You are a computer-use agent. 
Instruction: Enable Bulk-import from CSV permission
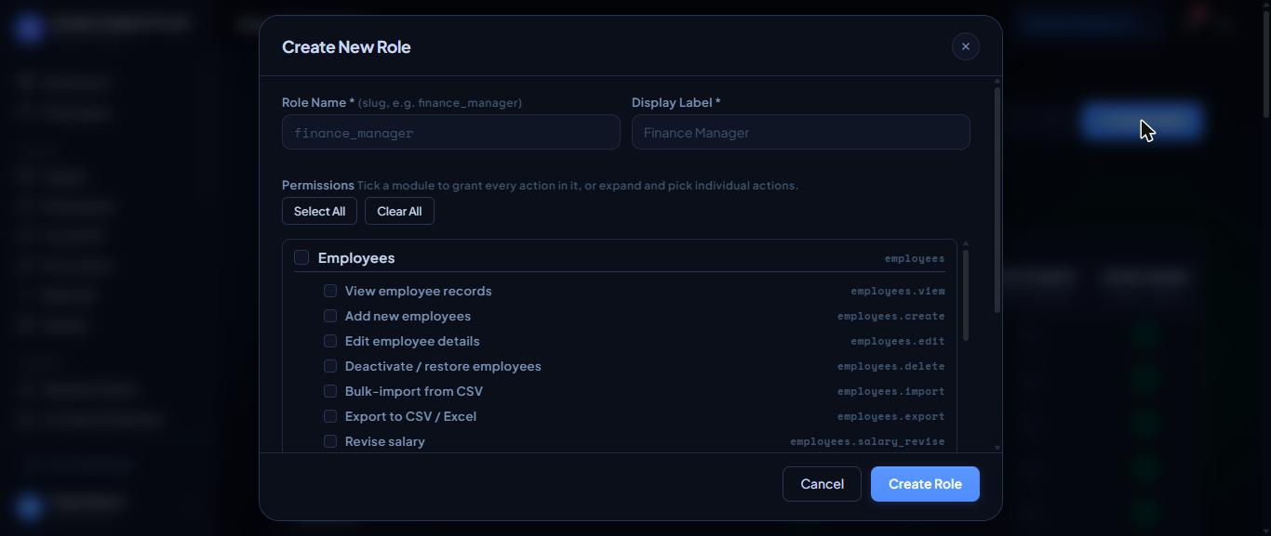tap(330, 391)
